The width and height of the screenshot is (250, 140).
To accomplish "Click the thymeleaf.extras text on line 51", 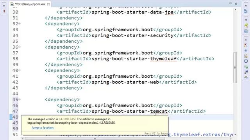I will [196, 135].
